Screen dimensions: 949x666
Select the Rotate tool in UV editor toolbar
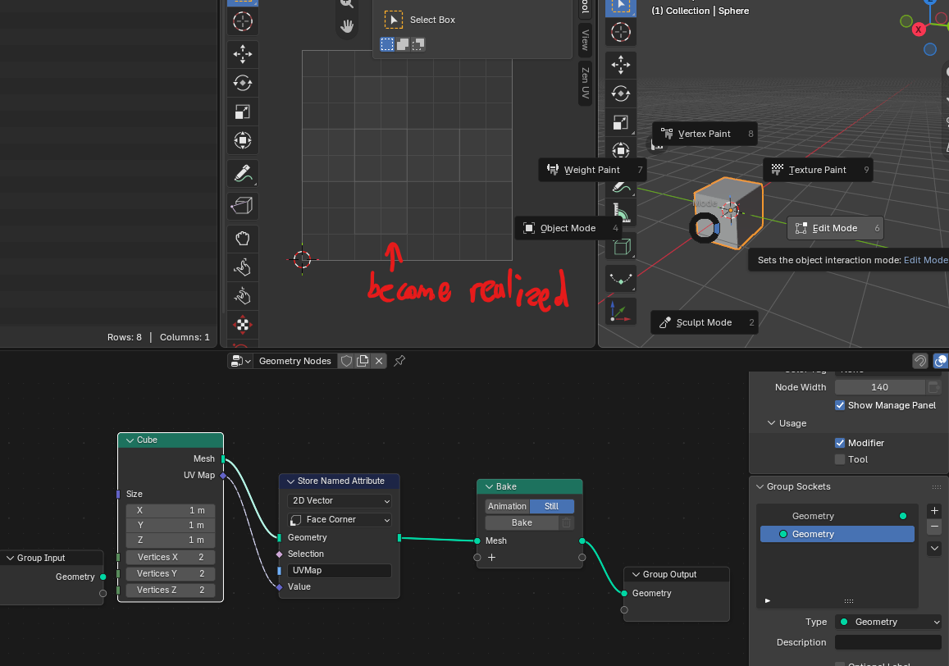pos(243,83)
